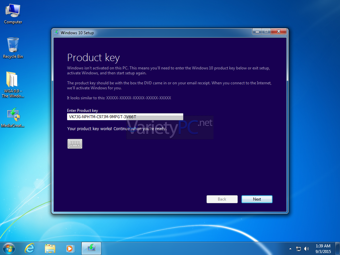Select the WGA 0.9 folder icon
340x255 pixels.
point(13,85)
